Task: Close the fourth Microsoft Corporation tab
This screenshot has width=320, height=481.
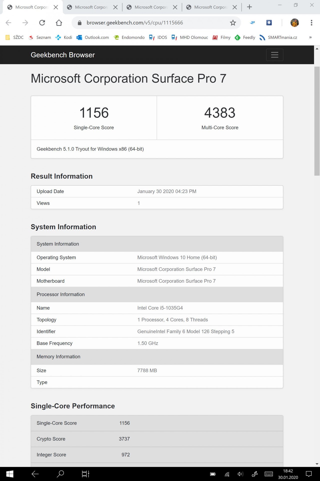Action: tap(235, 7)
